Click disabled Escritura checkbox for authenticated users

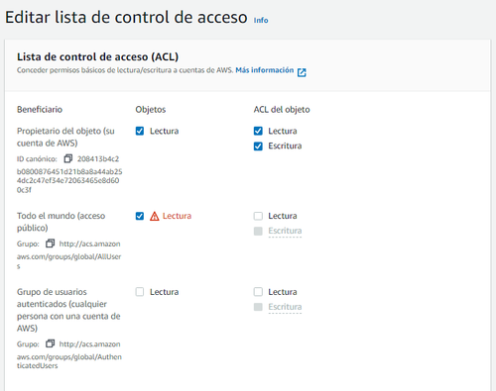coord(258,307)
